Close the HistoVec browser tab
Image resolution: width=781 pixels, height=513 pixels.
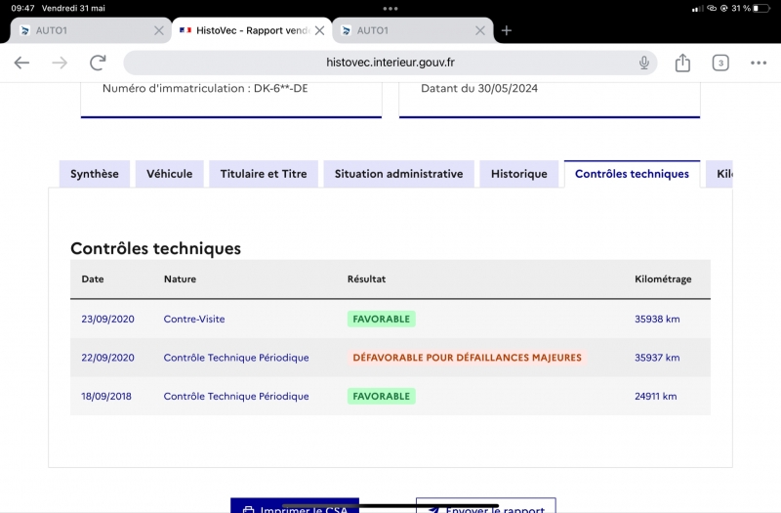(320, 30)
